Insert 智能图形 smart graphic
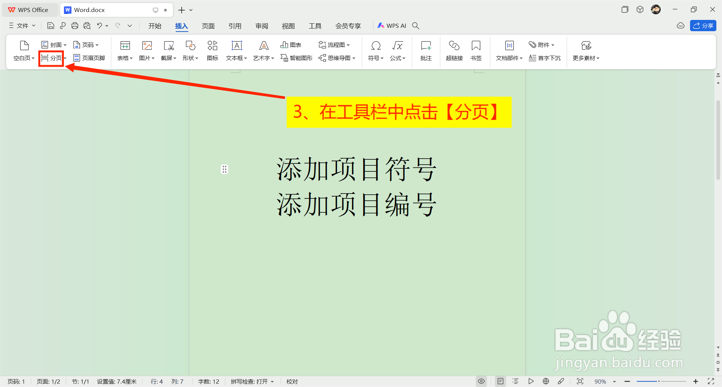This screenshot has height=387, width=722. [x=296, y=58]
